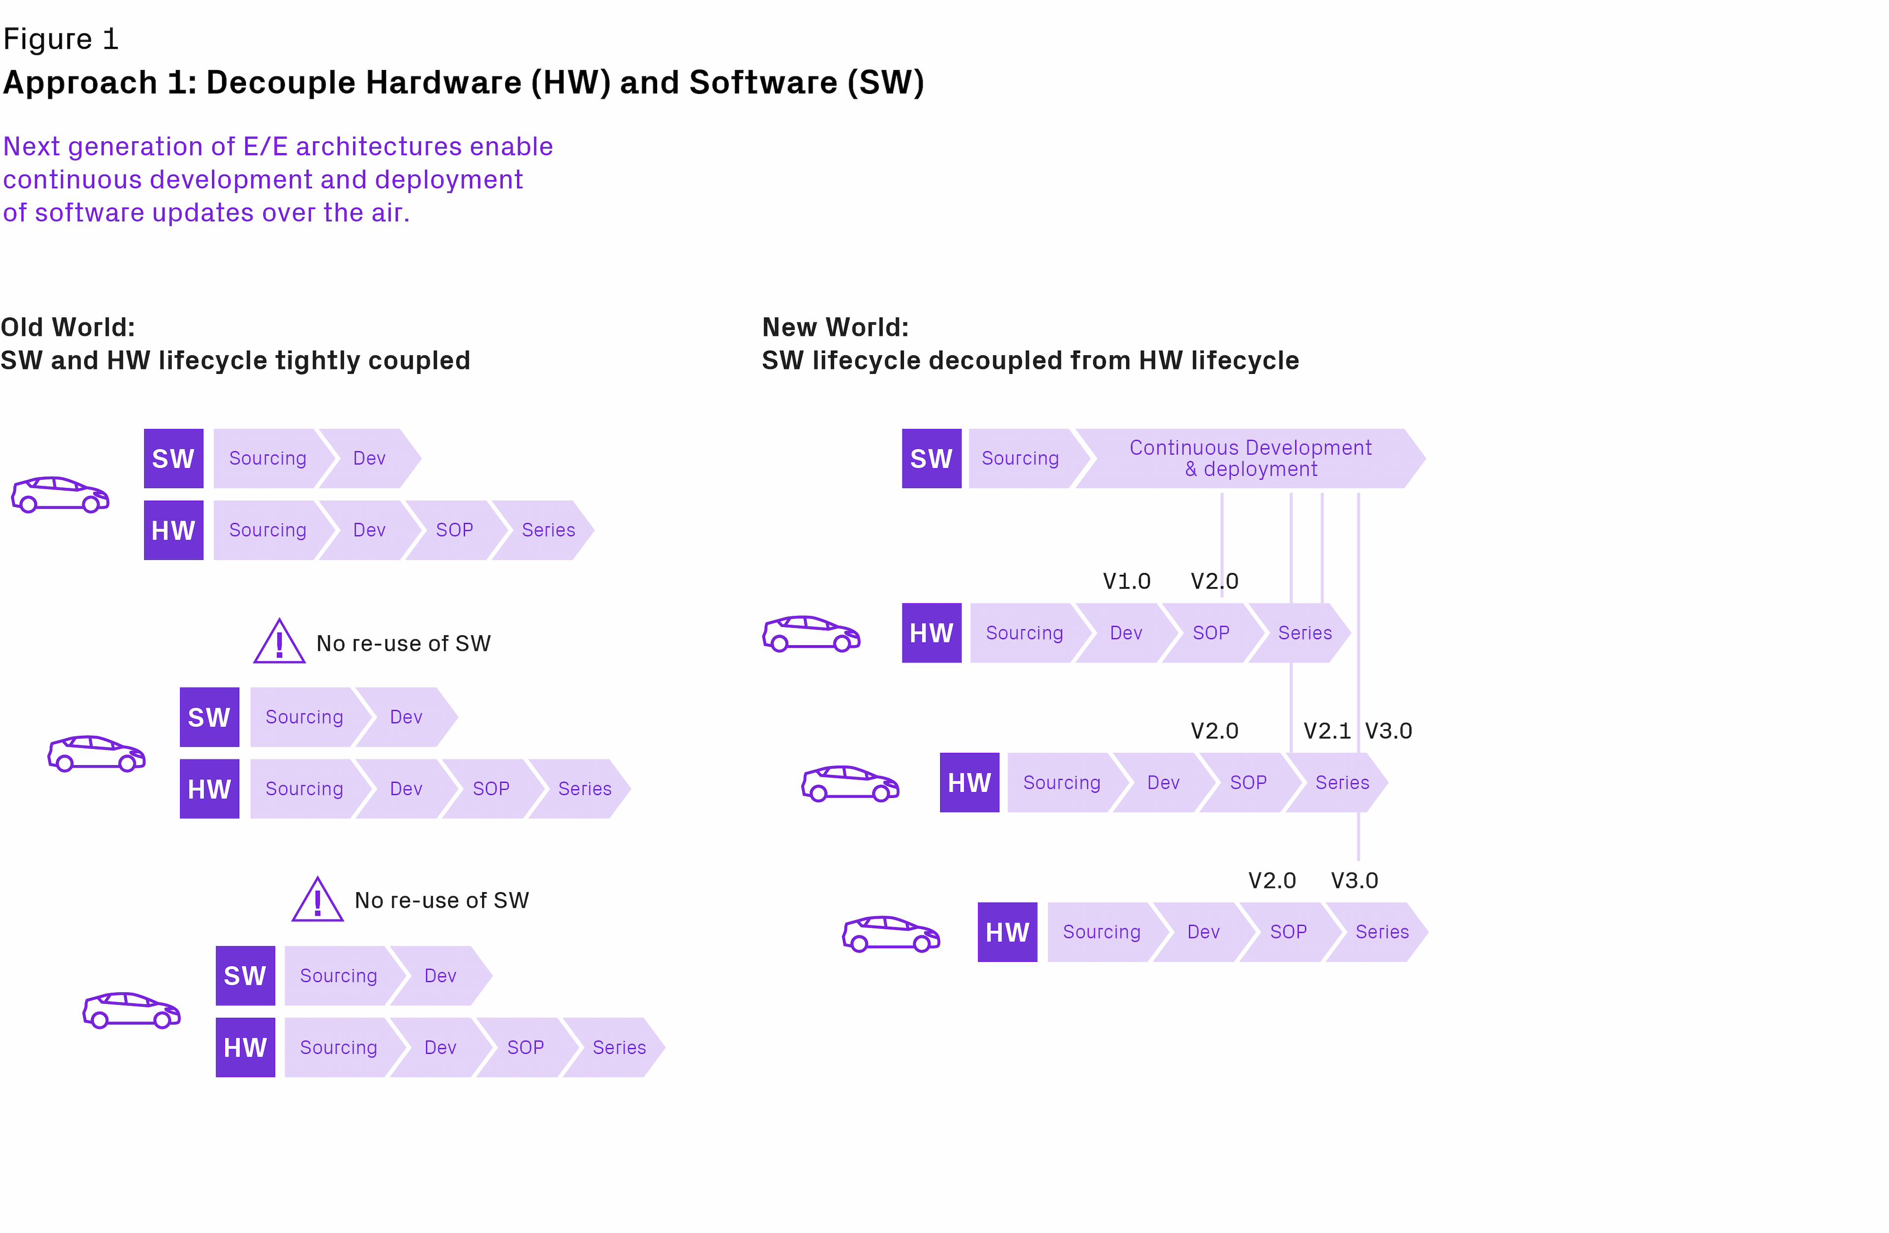Select the car icon beside the lowest New World HW row

891,934
